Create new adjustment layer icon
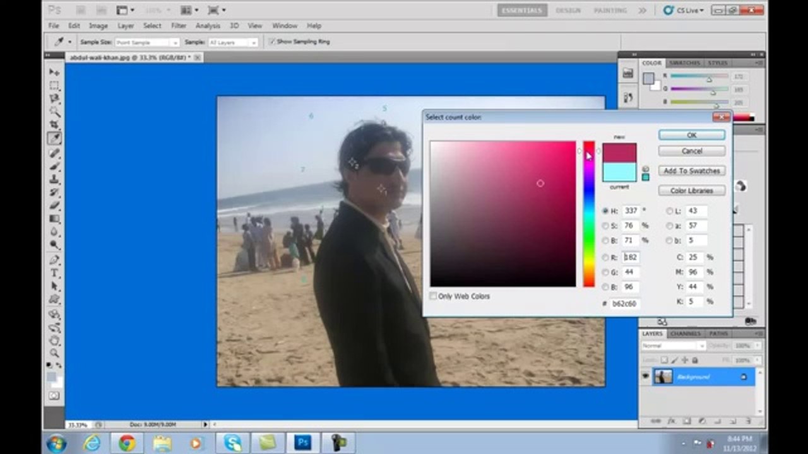 point(703,421)
